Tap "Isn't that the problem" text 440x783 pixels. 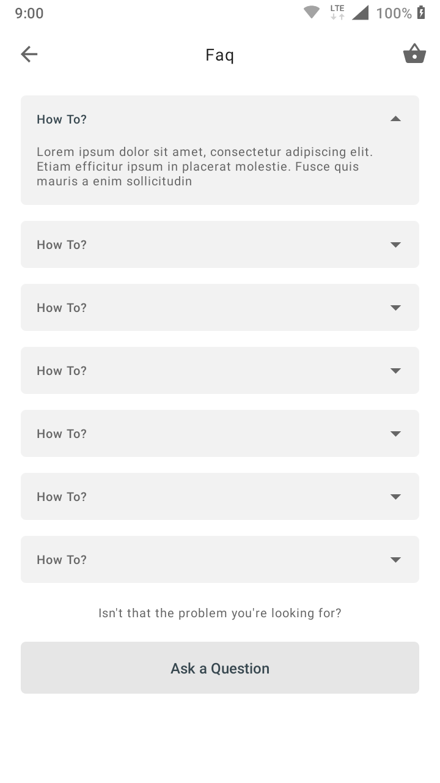click(220, 613)
